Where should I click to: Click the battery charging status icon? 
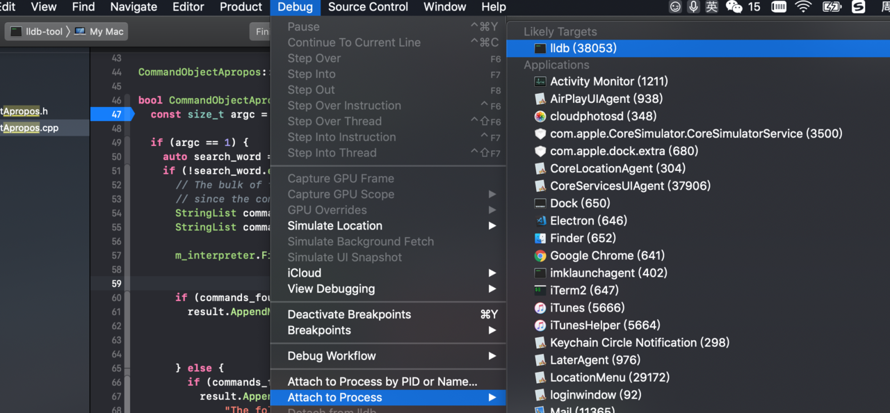[832, 7]
